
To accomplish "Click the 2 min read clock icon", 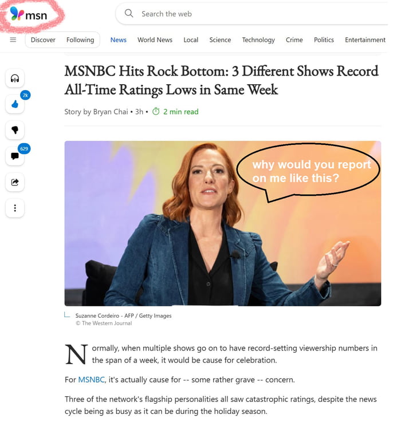I will coord(156,112).
